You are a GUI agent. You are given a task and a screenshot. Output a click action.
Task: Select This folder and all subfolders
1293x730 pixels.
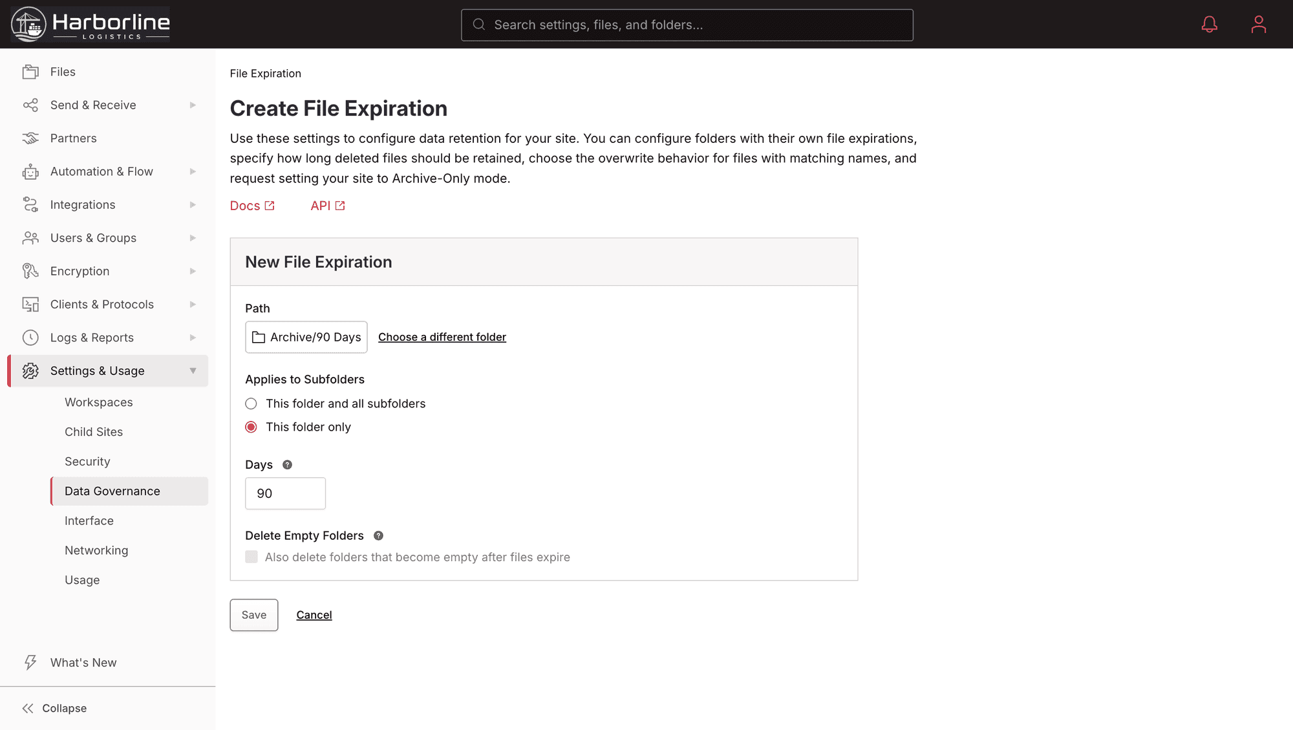click(251, 403)
